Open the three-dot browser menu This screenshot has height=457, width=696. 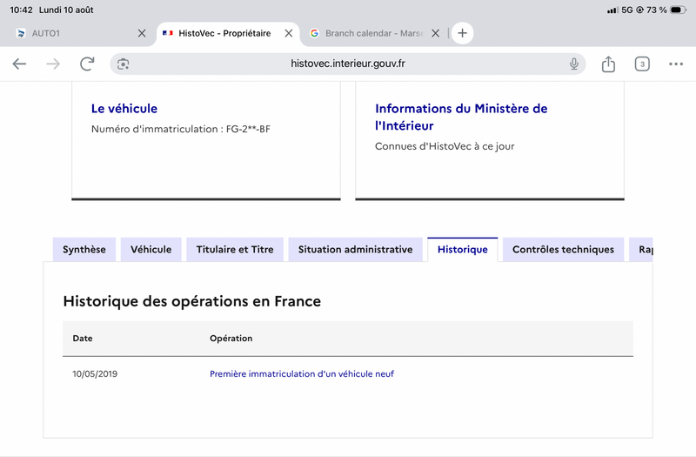(x=676, y=64)
